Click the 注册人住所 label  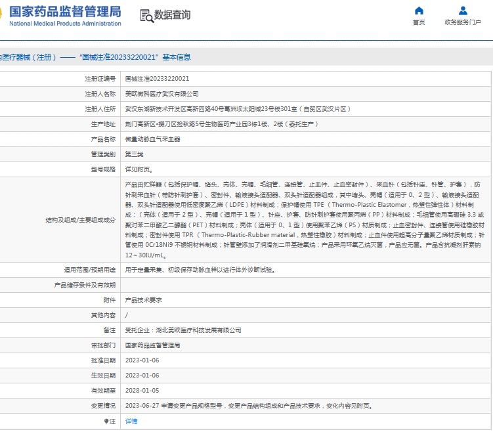point(100,109)
